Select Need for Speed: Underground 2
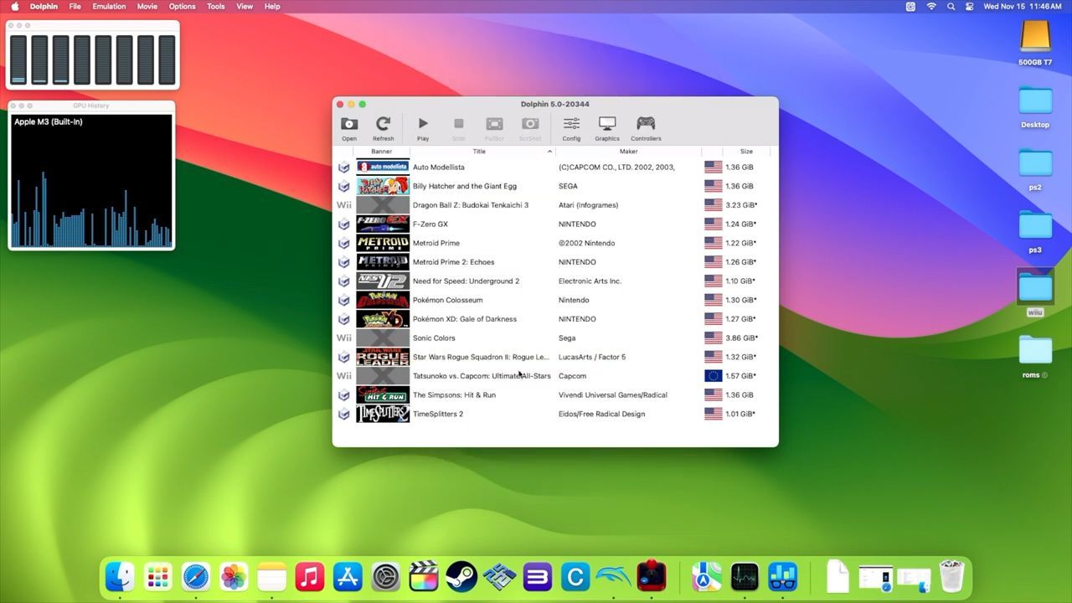The image size is (1072, 603). [x=466, y=281]
